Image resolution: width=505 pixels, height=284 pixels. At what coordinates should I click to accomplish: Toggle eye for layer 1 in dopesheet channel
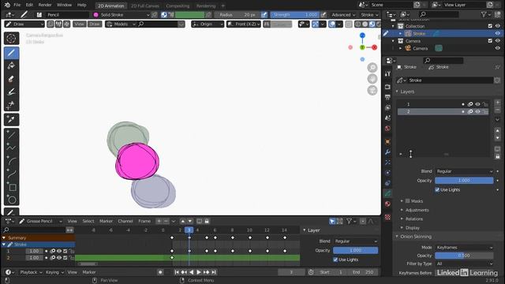point(59,251)
